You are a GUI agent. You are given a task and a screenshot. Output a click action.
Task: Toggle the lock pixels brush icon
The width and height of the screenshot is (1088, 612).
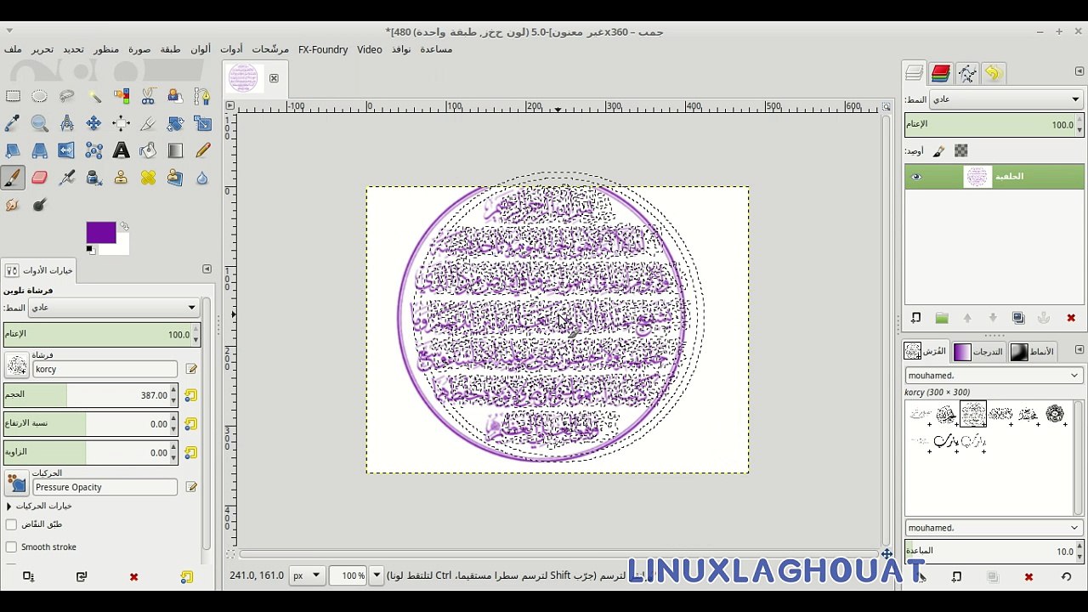tap(939, 151)
